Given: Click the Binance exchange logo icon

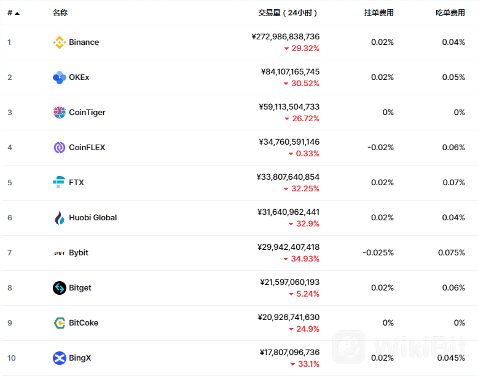Looking at the screenshot, I should [x=60, y=42].
